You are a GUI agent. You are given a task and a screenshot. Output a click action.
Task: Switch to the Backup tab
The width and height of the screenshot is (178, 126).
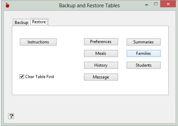pyautogui.click(x=21, y=23)
